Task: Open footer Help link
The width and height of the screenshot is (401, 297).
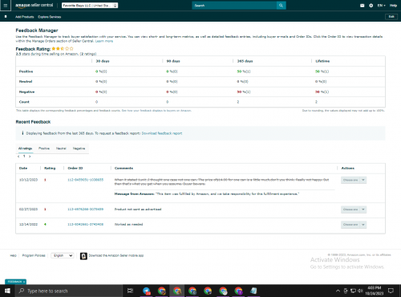Action: coord(13,255)
